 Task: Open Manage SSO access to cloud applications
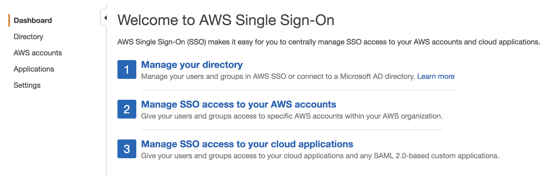point(247,144)
